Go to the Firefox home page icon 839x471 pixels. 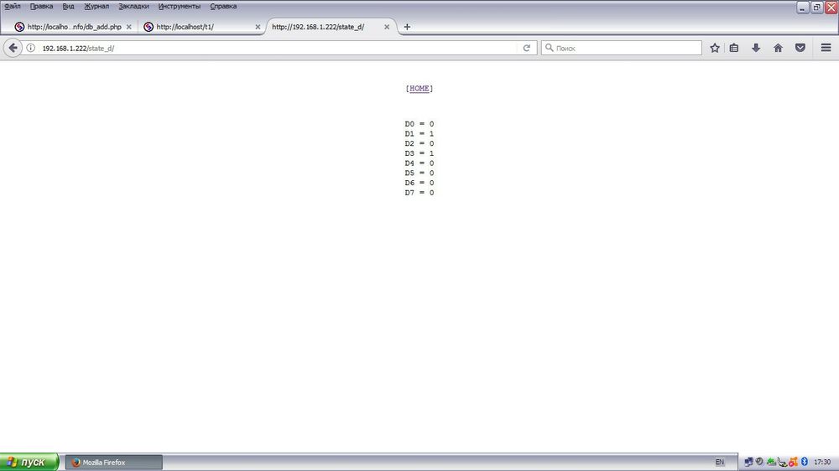coord(778,48)
